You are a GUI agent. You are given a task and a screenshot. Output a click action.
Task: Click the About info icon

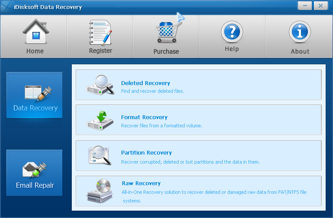300,32
